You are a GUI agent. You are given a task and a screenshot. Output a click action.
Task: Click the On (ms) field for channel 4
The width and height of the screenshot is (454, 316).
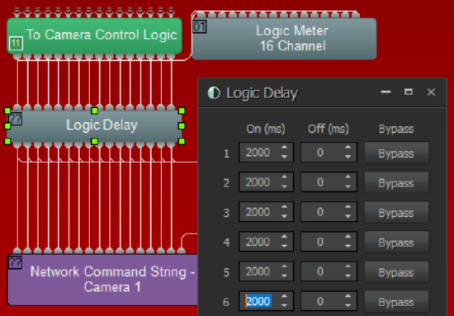(266, 242)
